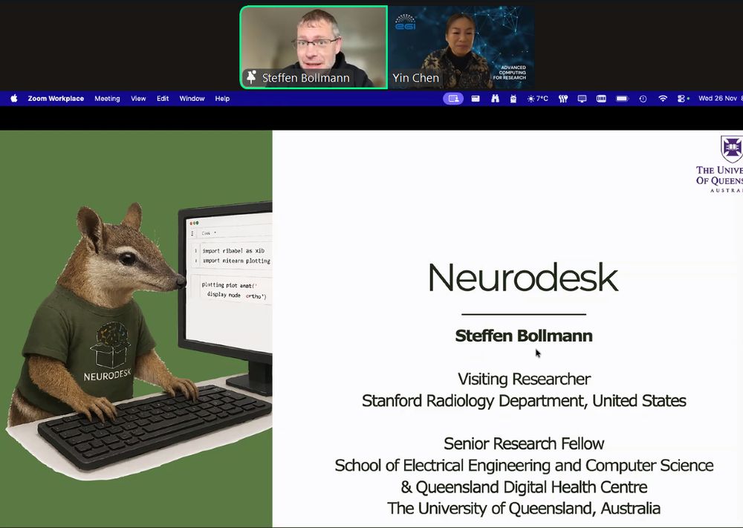Click the School of Electrical Engineering line
The width and height of the screenshot is (743, 528).
click(524, 466)
